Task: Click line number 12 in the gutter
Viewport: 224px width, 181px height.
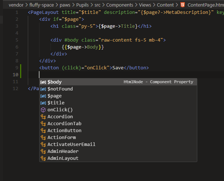Action: pyautogui.click(x=15, y=89)
